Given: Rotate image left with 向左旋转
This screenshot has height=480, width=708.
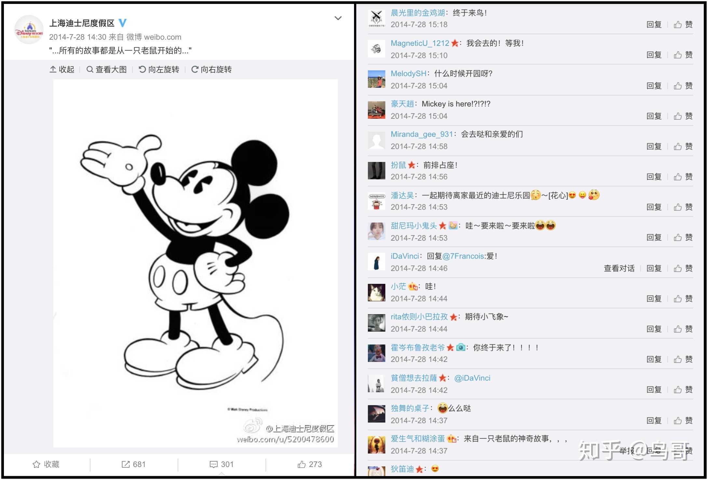Looking at the screenshot, I should pyautogui.click(x=159, y=69).
